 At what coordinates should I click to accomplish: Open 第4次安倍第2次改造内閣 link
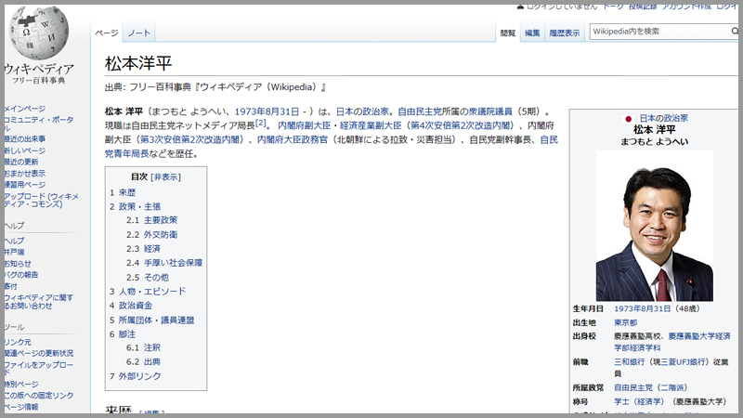point(462,125)
